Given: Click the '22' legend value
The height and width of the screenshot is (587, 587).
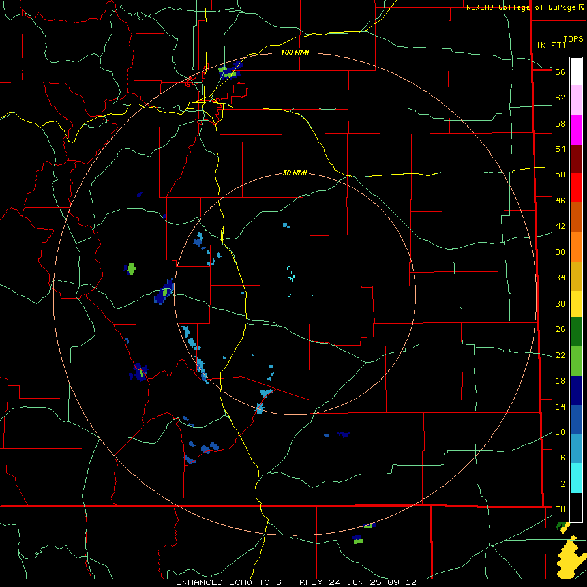Looking at the screenshot, I should pyautogui.click(x=560, y=355).
